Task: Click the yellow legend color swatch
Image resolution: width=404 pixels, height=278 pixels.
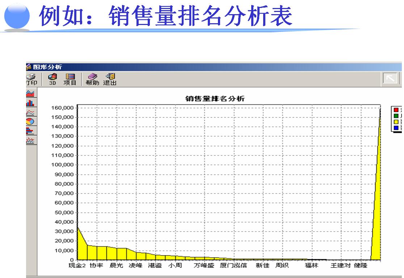Action: point(396,122)
